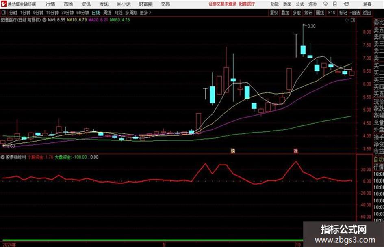
Task: Switch to the 5分钟 period
Action: pyautogui.click(x=38, y=13)
